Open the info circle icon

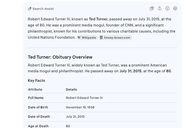167,8
